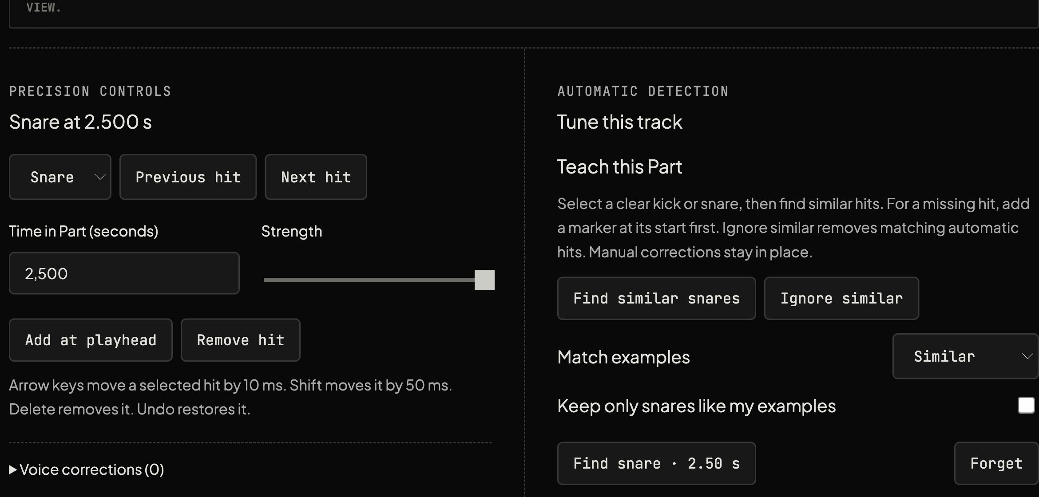The image size is (1039, 497).
Task: Click the 'AUTOMATIC DETECTION' label
Action: pos(643,91)
